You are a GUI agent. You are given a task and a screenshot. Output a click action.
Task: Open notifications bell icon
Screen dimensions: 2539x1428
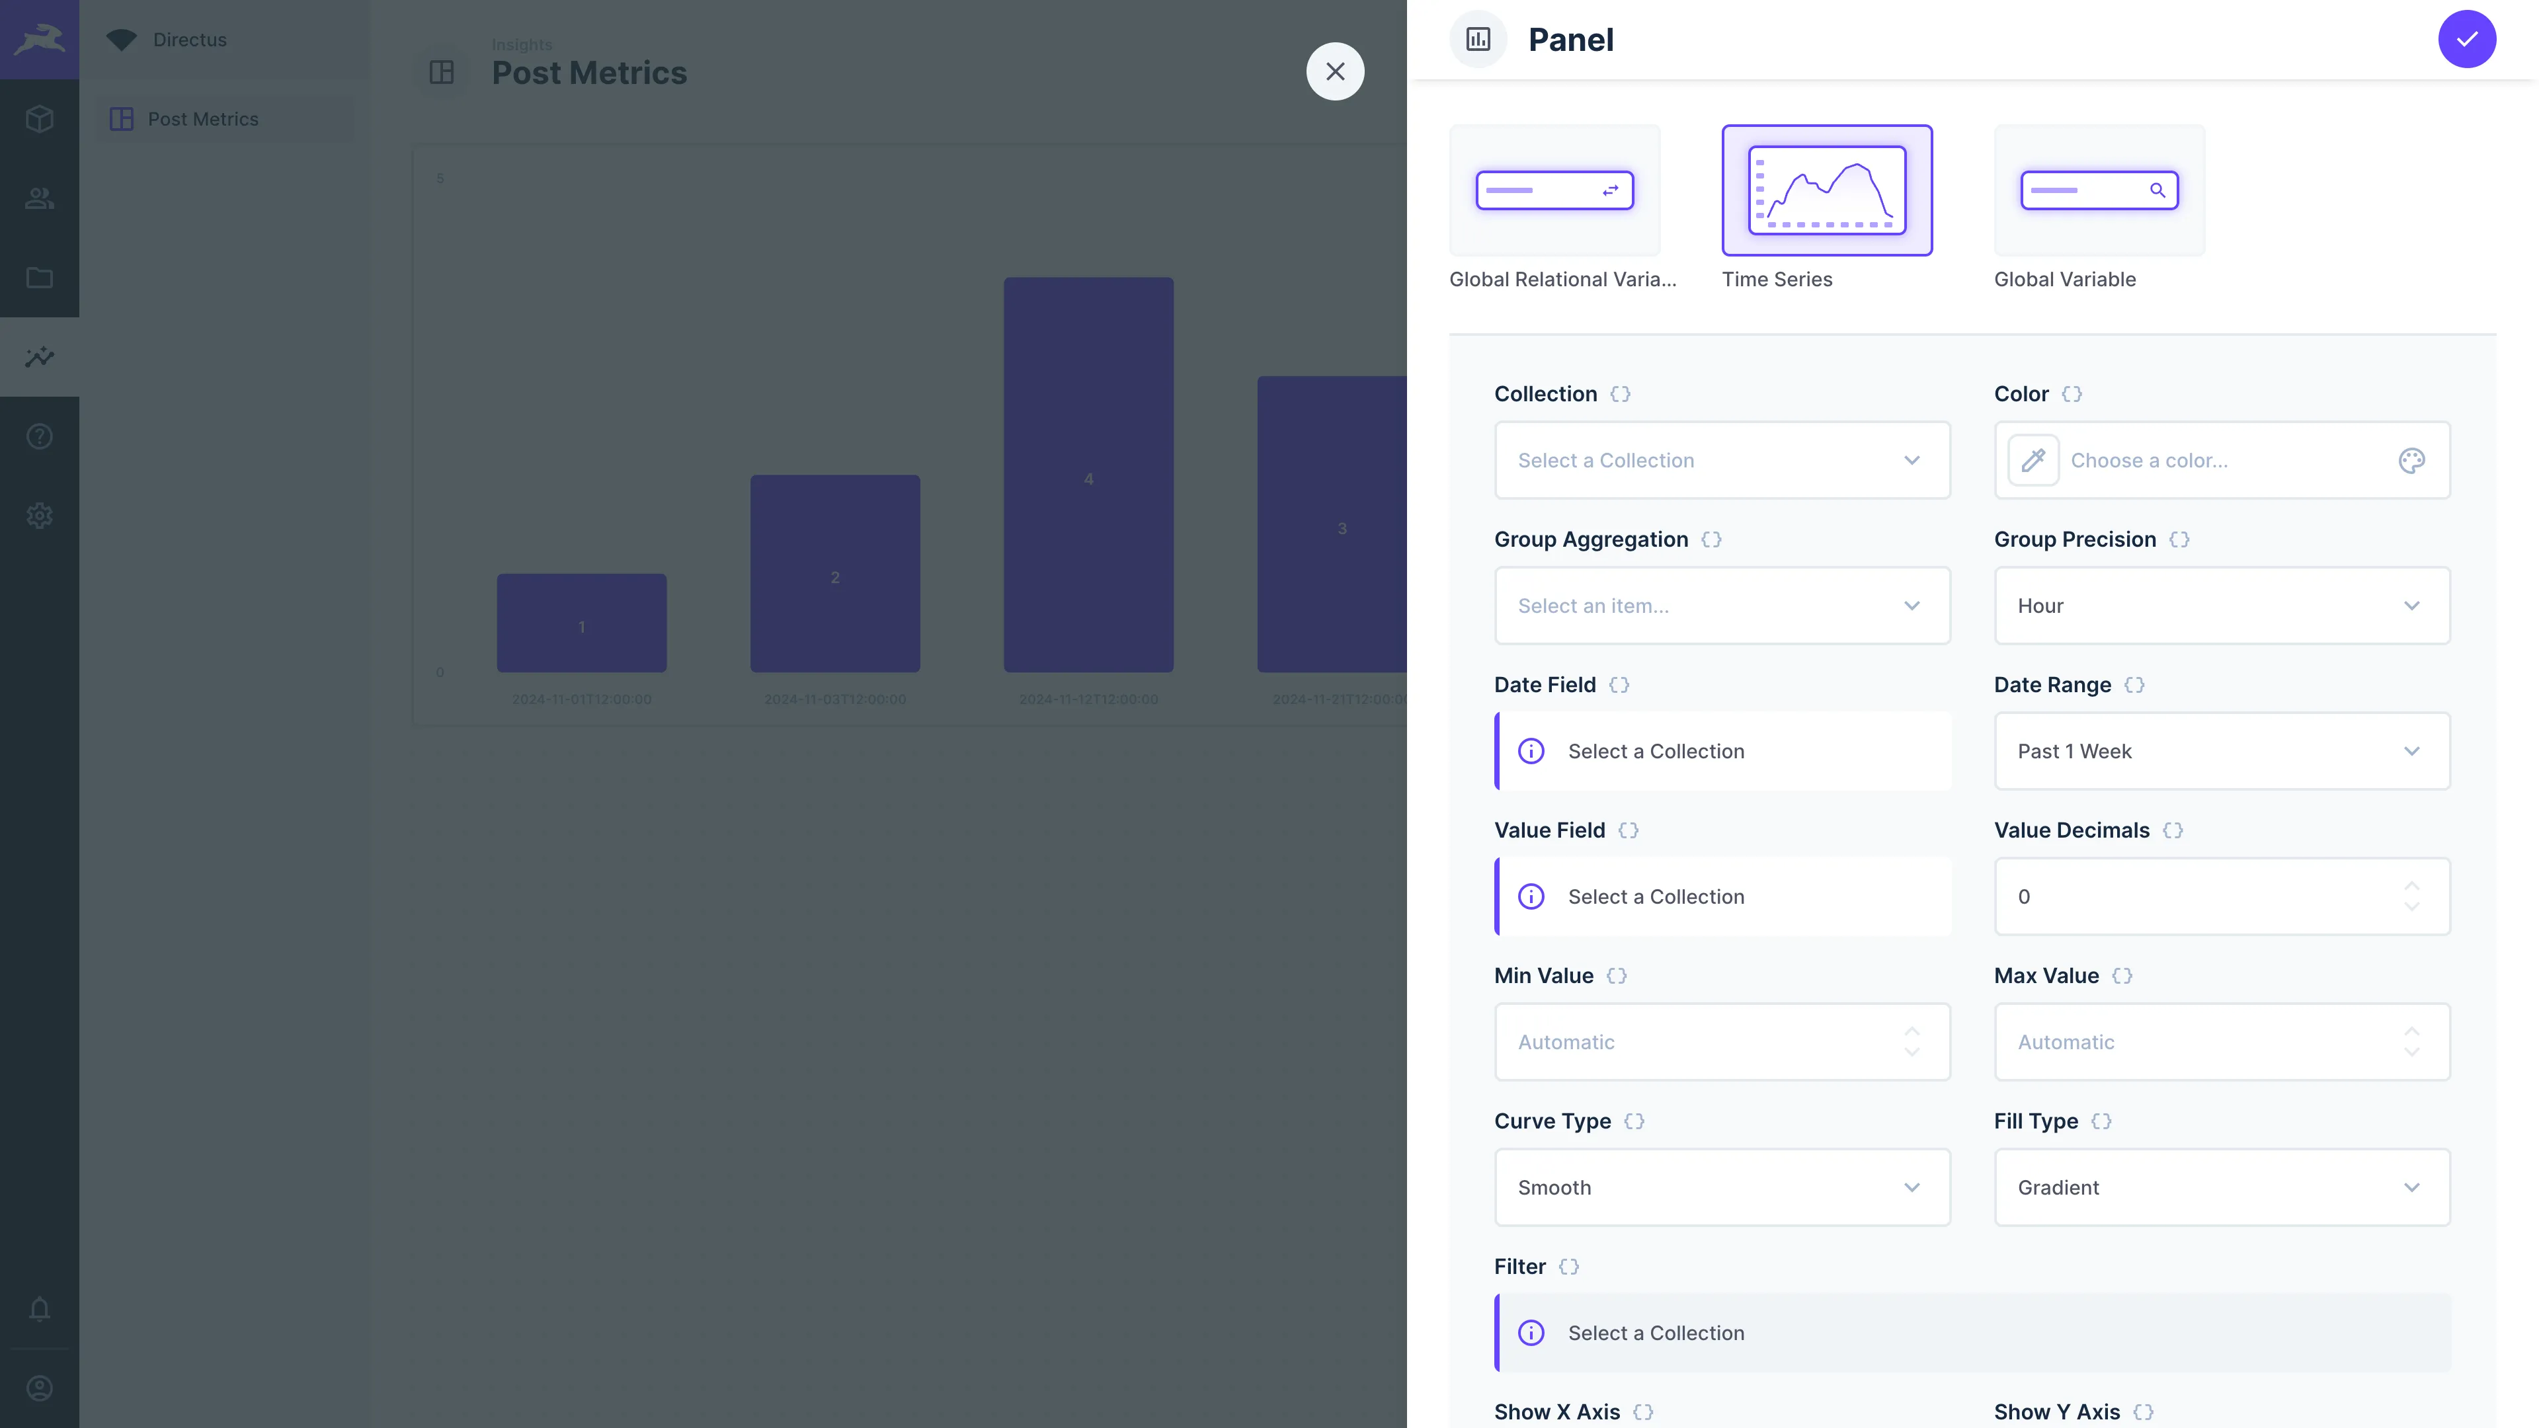(40, 1309)
